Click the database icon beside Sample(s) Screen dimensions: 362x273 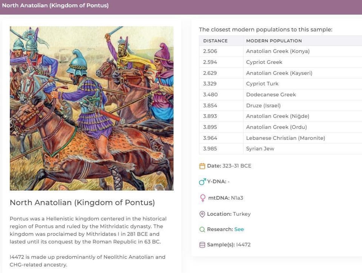202,245
